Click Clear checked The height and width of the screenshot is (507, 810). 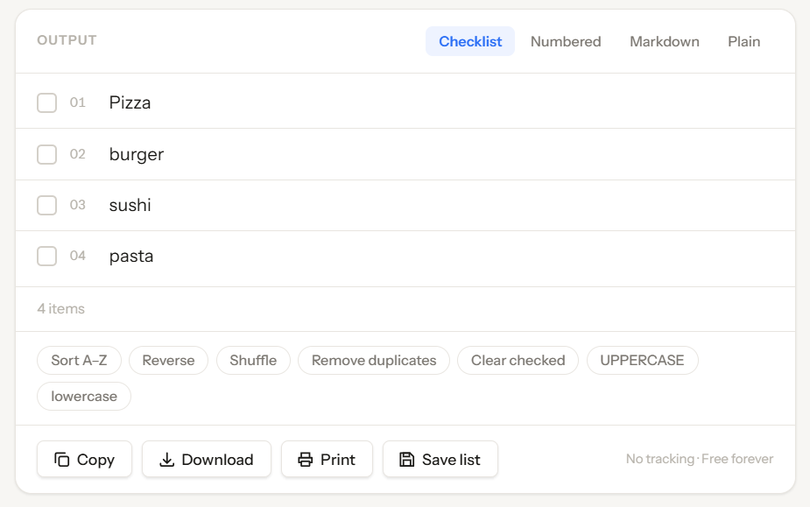click(518, 360)
